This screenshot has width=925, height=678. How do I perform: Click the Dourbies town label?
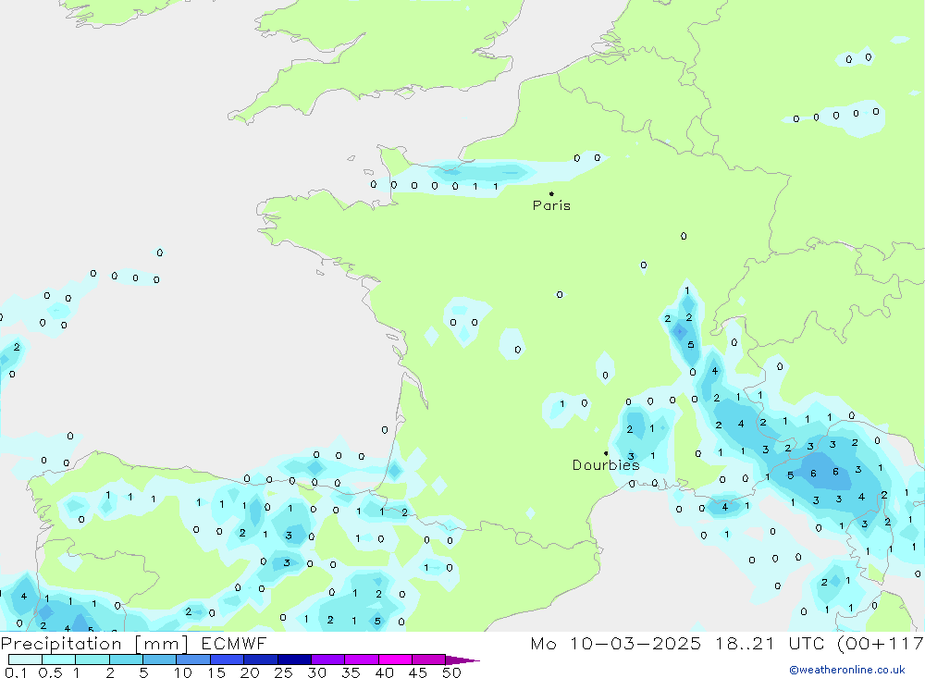coord(606,465)
